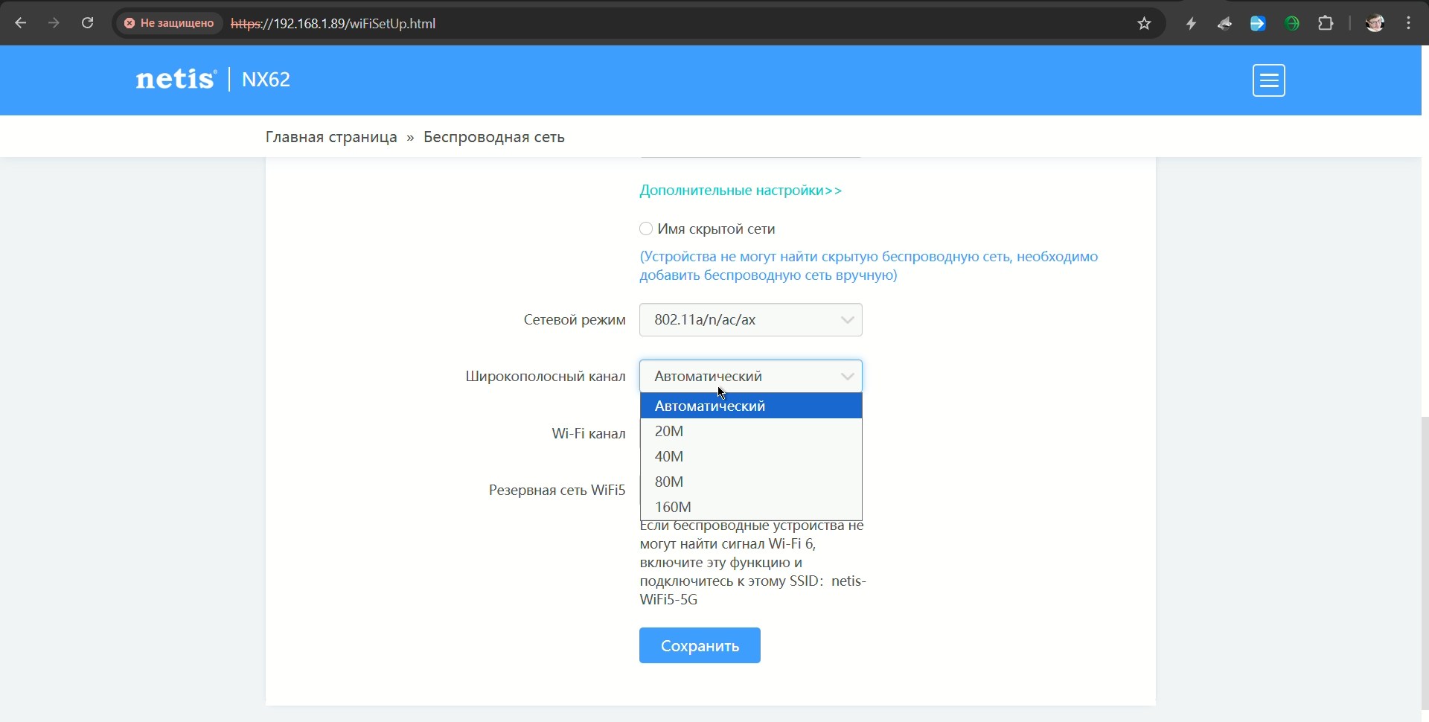
Task: Click the lightning bolt extension icon
Action: pyautogui.click(x=1191, y=24)
